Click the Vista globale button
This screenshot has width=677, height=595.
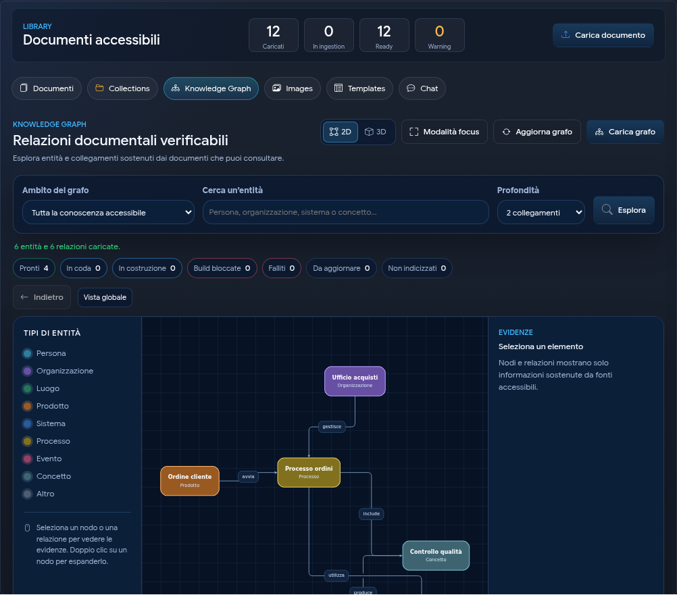[x=105, y=297]
